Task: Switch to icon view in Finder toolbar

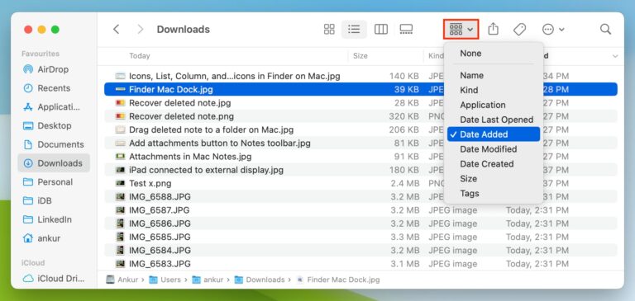Action: 329,29
